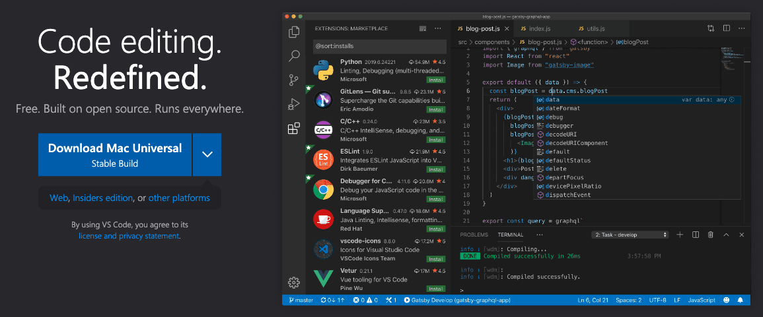Open the Search view icon
This screenshot has height=317, width=763.
coord(294,56)
